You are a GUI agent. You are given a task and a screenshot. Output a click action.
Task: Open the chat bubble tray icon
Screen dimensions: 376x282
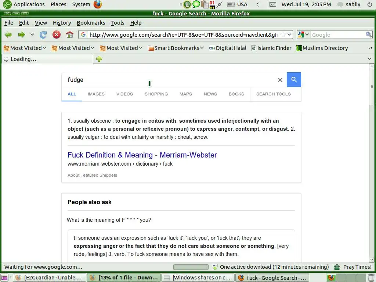pos(196,4)
